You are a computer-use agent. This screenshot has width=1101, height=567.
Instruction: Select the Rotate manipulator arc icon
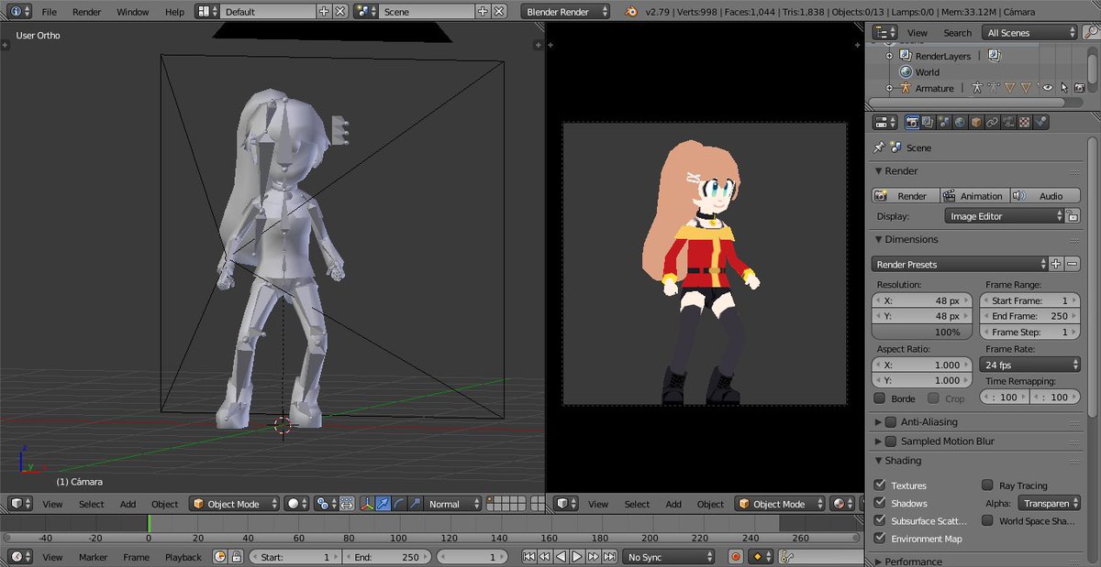(399, 504)
